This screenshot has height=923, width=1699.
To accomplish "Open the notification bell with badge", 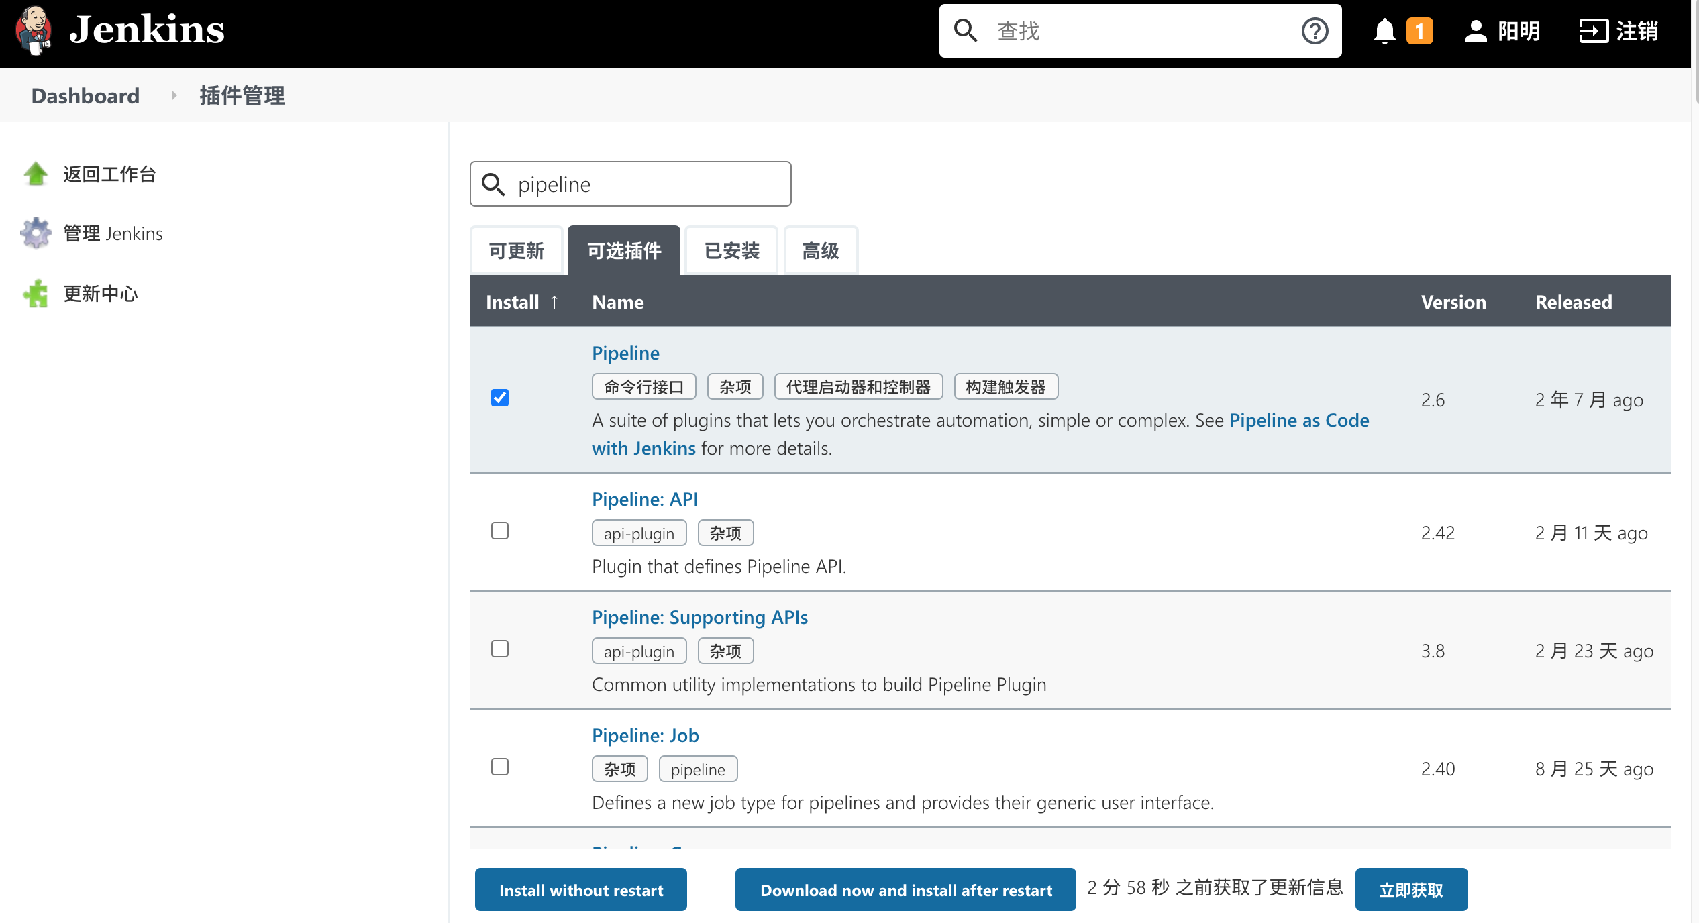I will (1384, 31).
